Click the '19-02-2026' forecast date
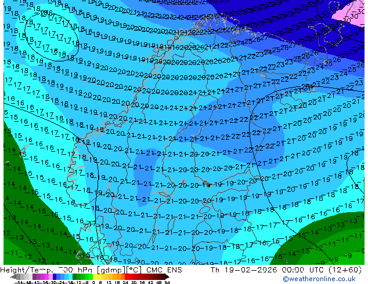This screenshot has height=284, width=368. click(251, 270)
